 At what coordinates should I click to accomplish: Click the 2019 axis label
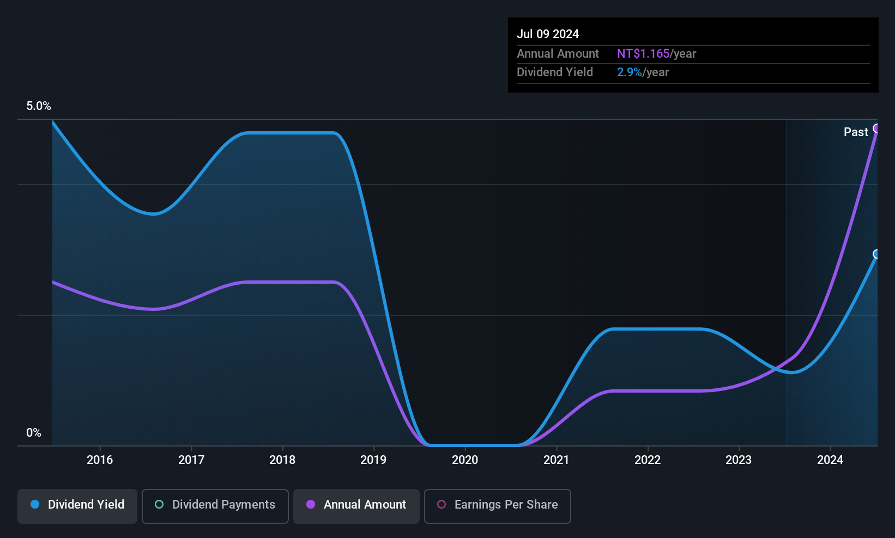coord(373,460)
